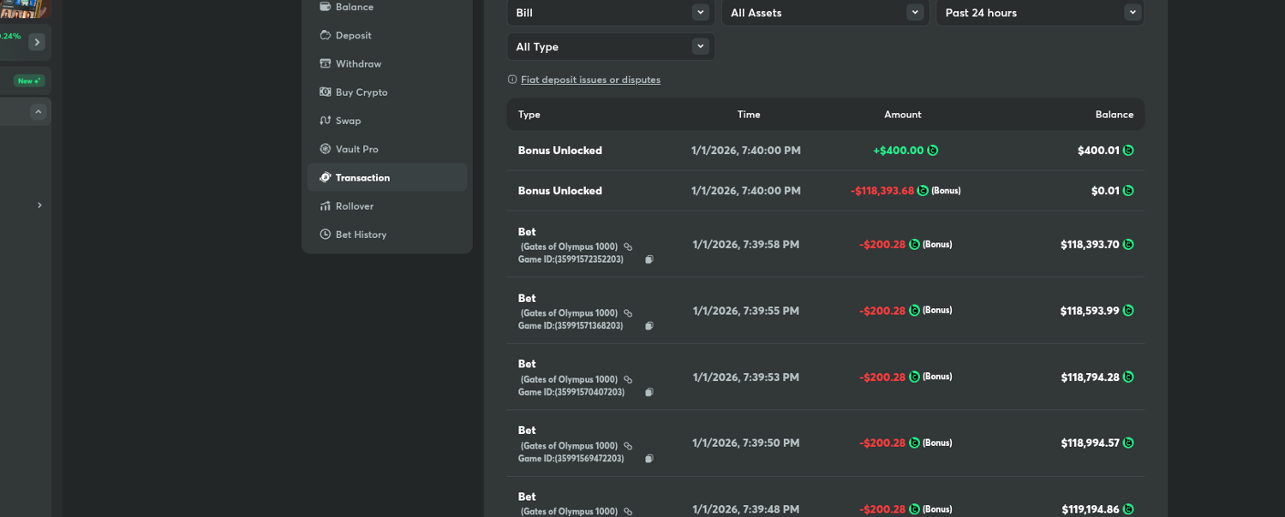1285x517 pixels.
Task: Click the info icon beside Fiat deposit issues
Action: (x=512, y=80)
